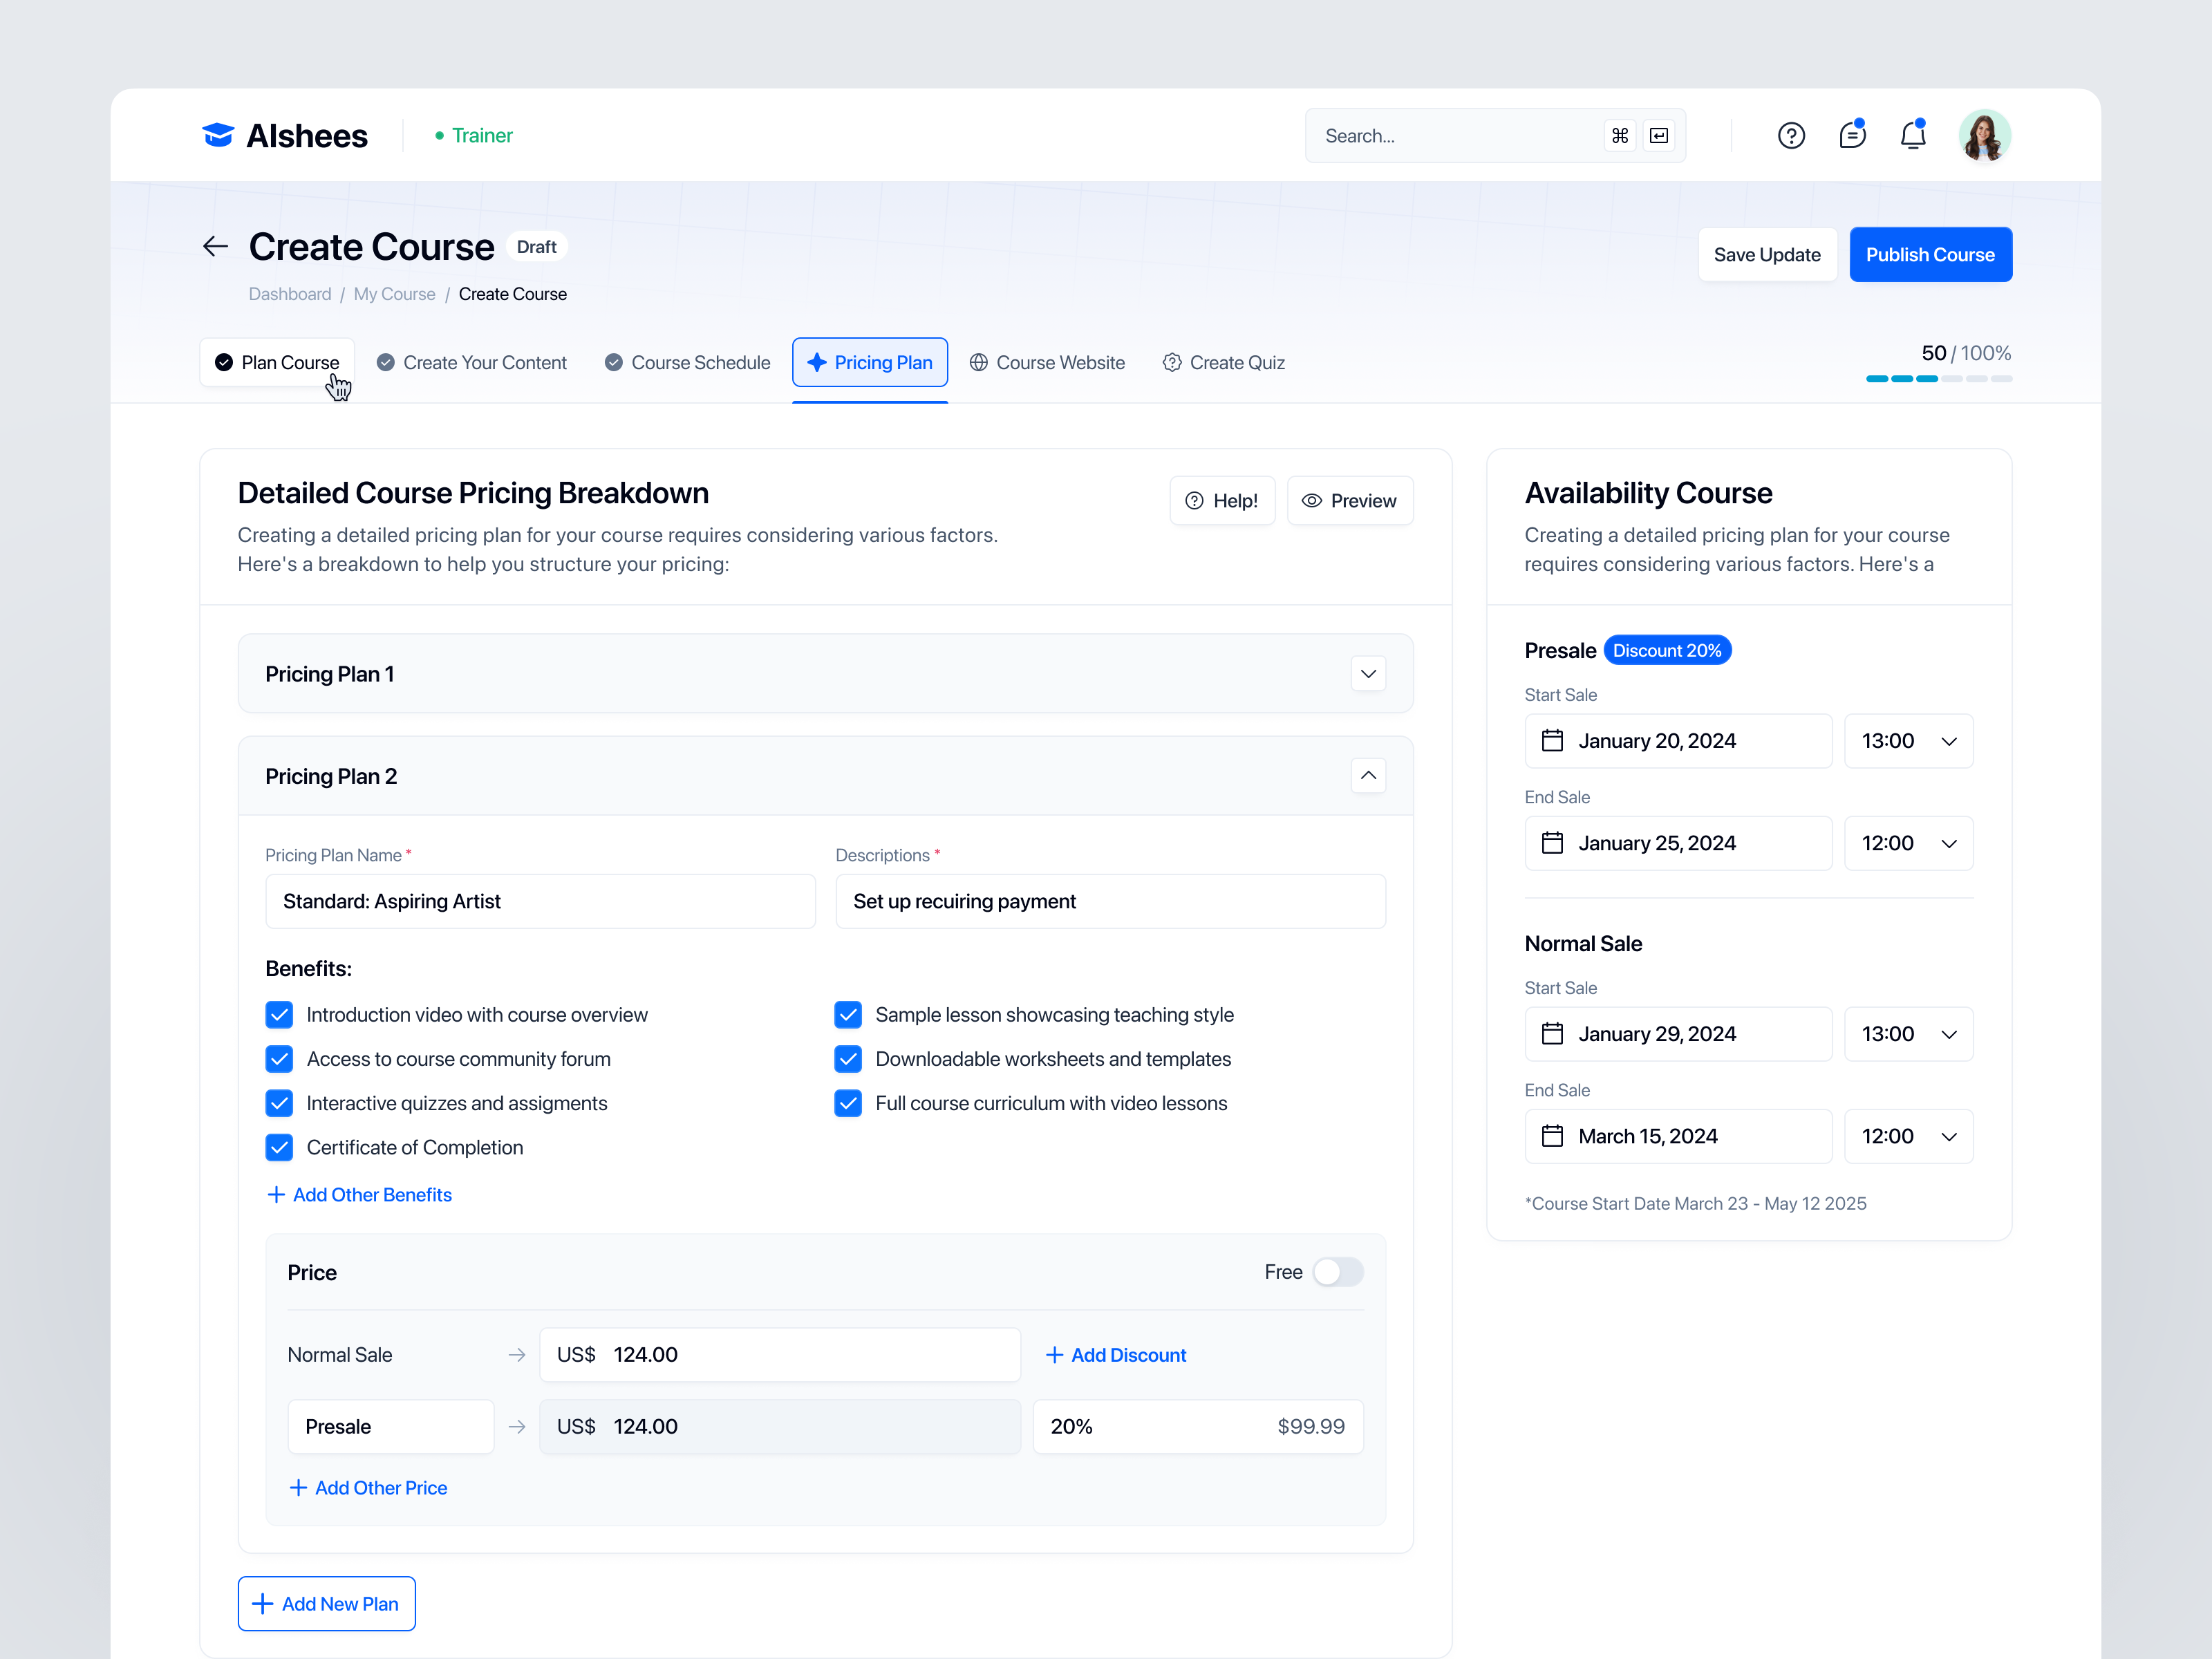Click the Alshees graduation cap logo
The height and width of the screenshot is (1659, 2212).
click(218, 134)
